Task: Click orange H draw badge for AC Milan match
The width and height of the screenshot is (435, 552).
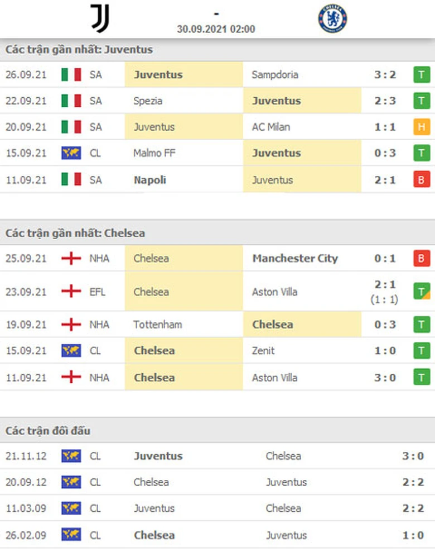Action: coord(422,127)
